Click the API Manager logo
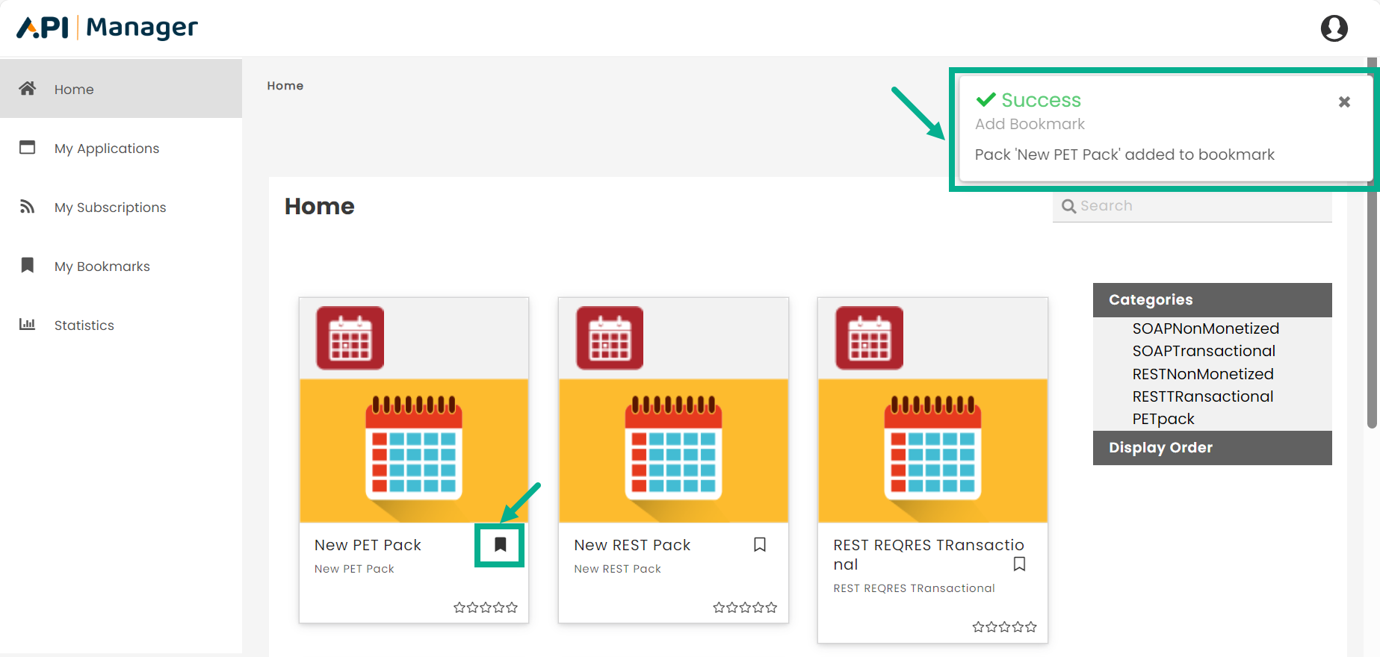Screen dimensions: 1380x657 click(x=107, y=28)
